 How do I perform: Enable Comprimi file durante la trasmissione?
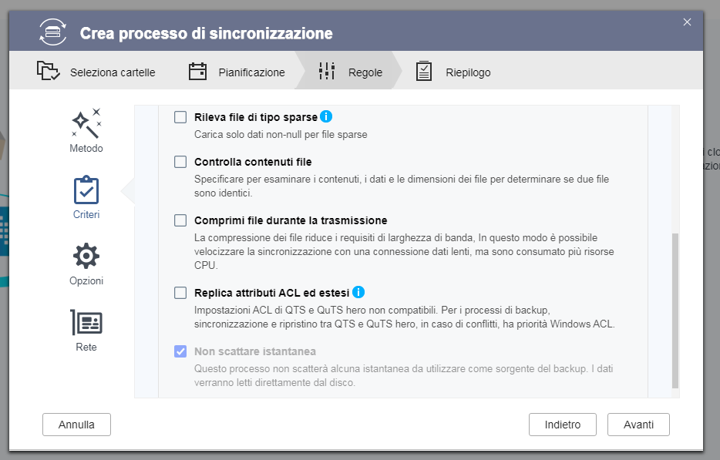coord(180,220)
